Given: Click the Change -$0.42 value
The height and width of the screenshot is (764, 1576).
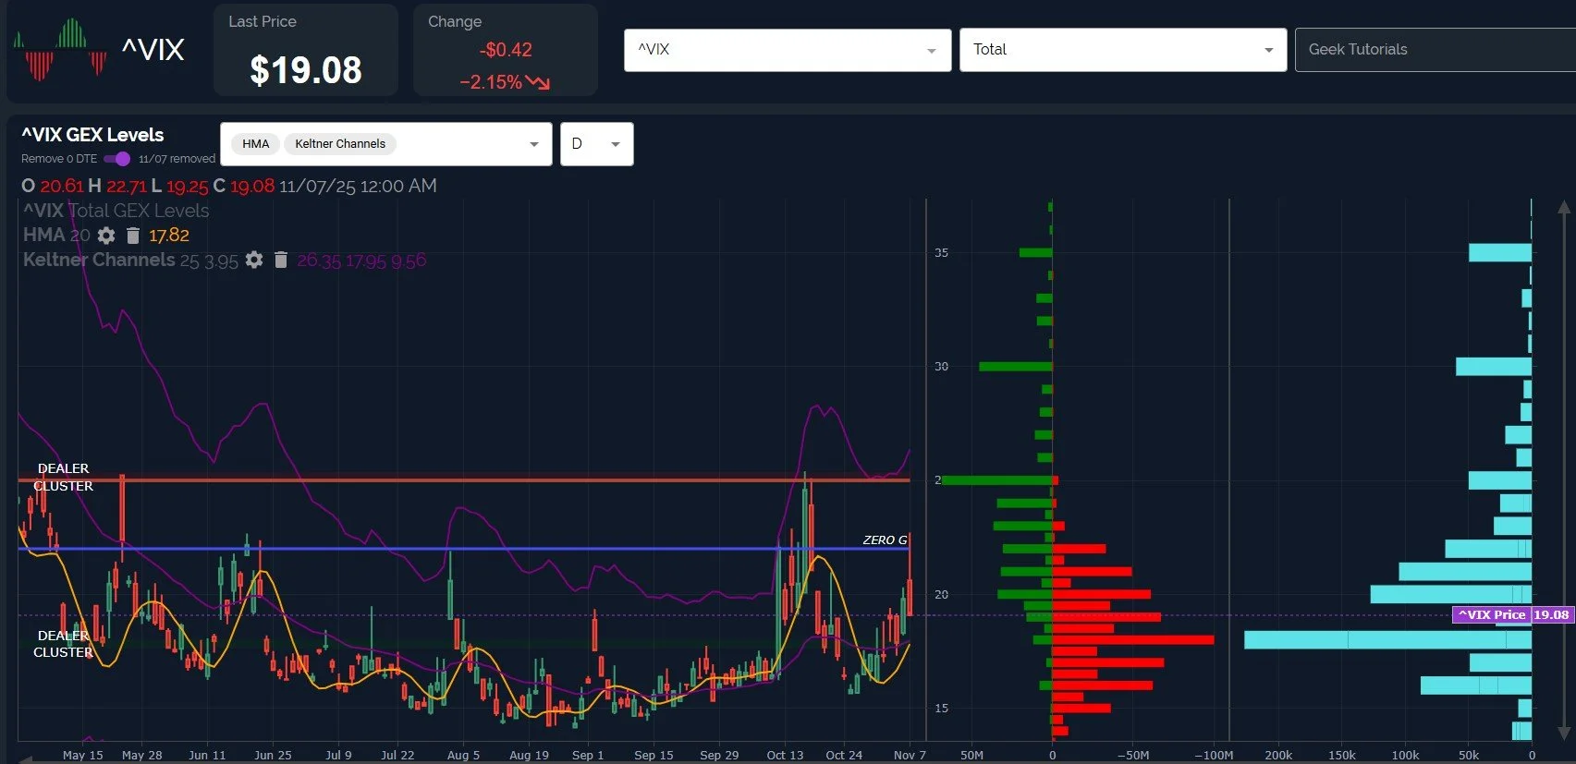Looking at the screenshot, I should [506, 50].
